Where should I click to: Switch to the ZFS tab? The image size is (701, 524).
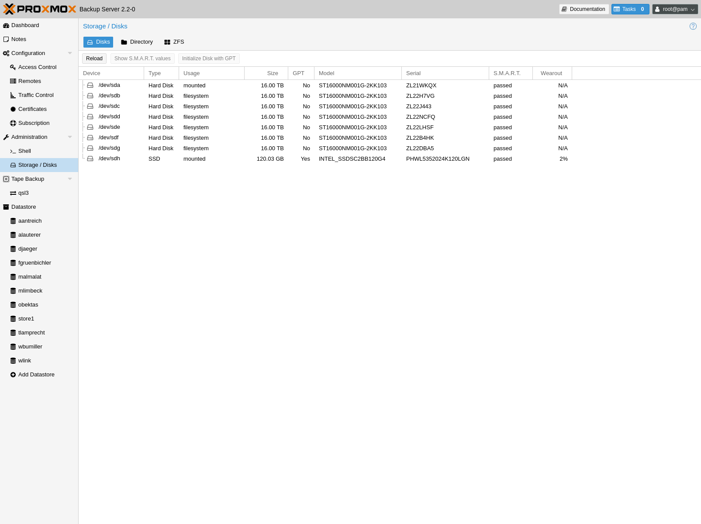174,42
